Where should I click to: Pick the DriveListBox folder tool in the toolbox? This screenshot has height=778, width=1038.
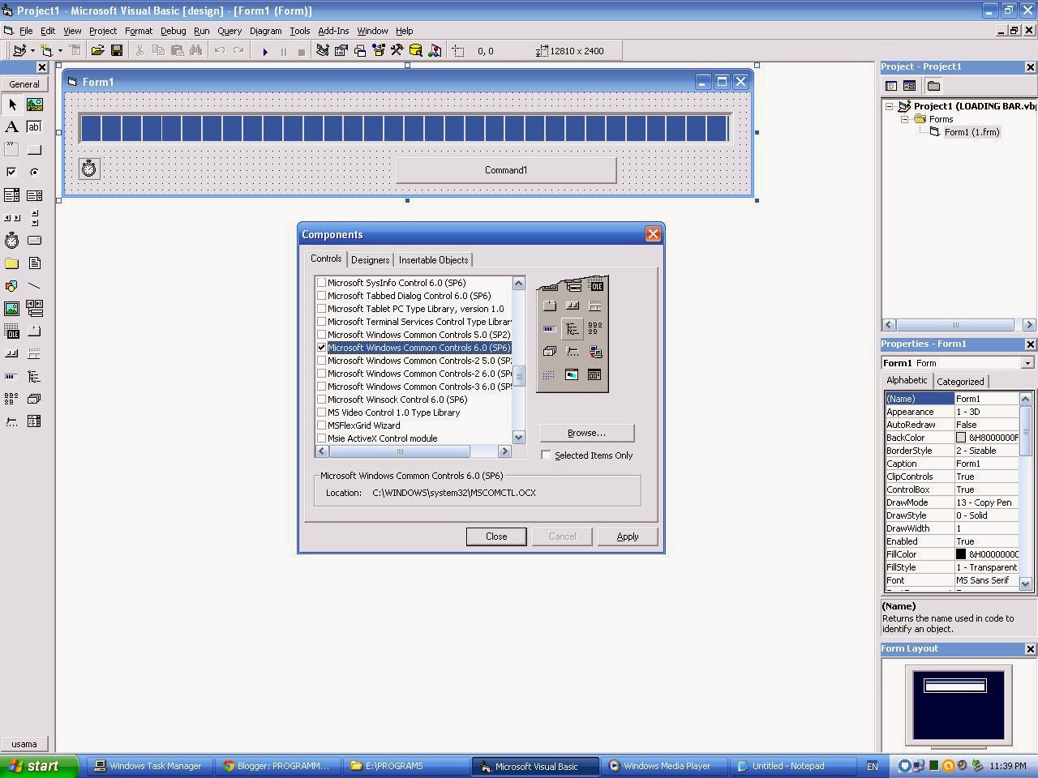[11, 263]
